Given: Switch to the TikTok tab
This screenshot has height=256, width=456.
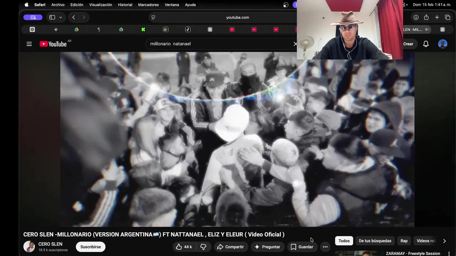Looking at the screenshot, I should (x=188, y=30).
